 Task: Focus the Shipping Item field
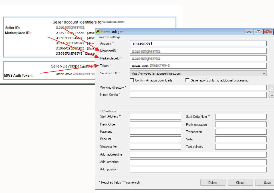156,147
